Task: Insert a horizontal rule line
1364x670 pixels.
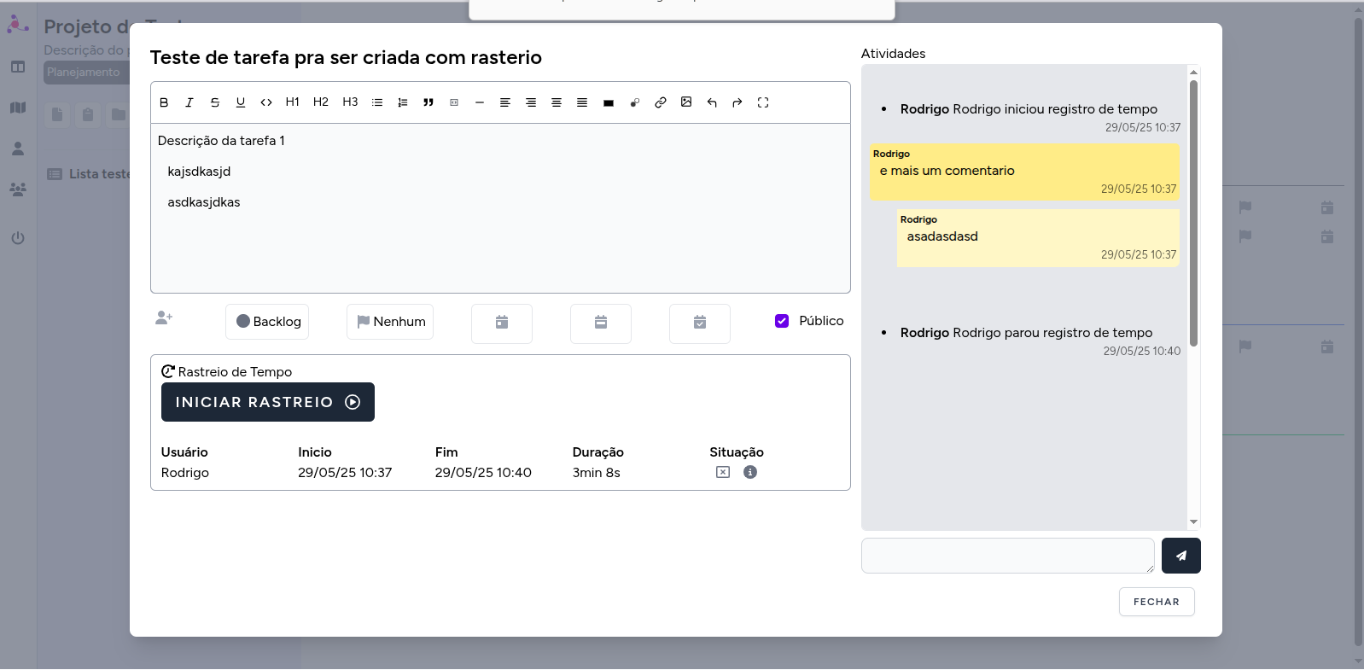Action: click(x=480, y=102)
